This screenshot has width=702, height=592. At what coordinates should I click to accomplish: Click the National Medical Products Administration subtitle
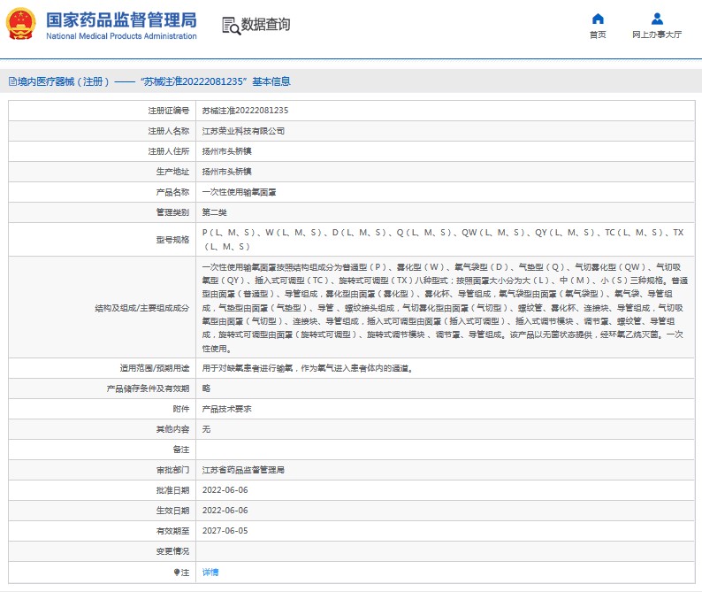pyautogui.click(x=121, y=36)
